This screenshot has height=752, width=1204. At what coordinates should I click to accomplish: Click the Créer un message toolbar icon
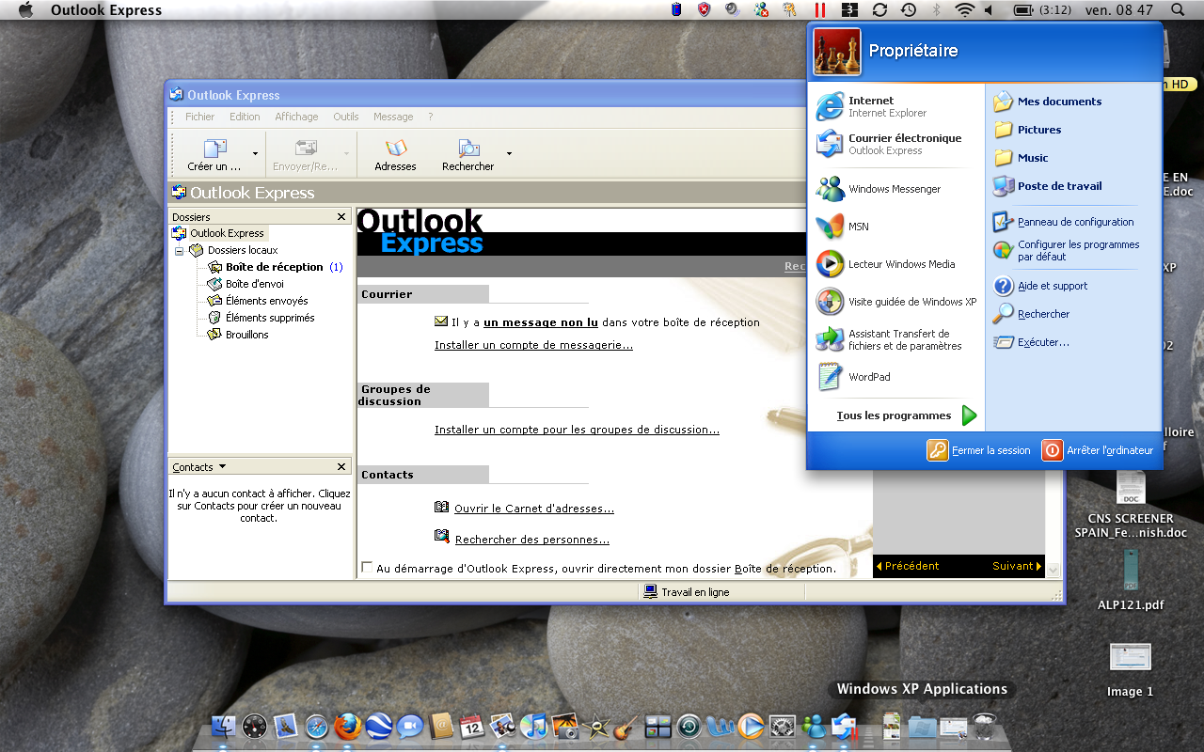point(215,154)
